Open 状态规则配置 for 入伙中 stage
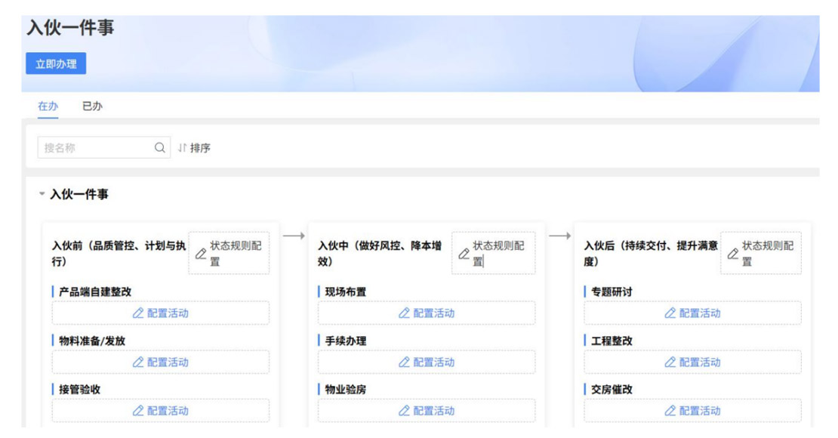The width and height of the screenshot is (838, 438). 493,253
